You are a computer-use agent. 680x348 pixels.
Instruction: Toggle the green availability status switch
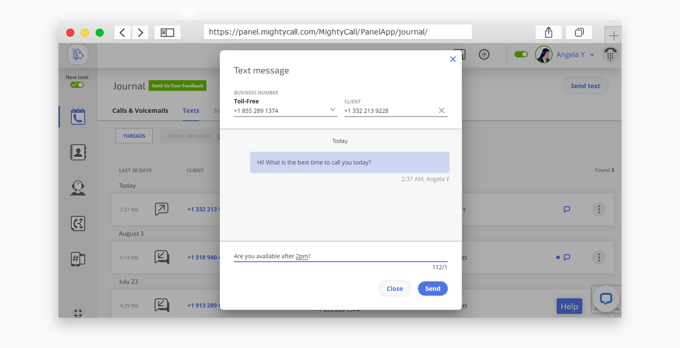tap(521, 54)
